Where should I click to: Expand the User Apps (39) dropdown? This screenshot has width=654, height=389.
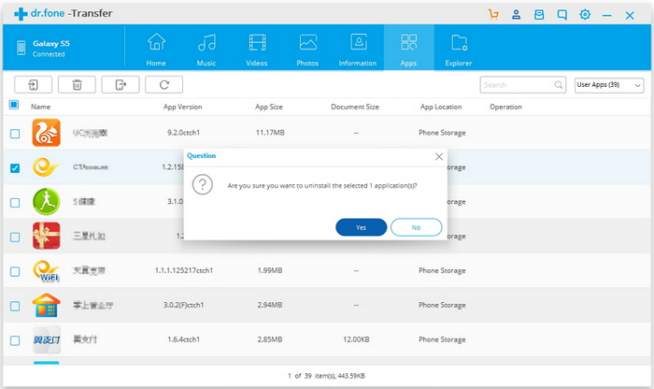[609, 85]
